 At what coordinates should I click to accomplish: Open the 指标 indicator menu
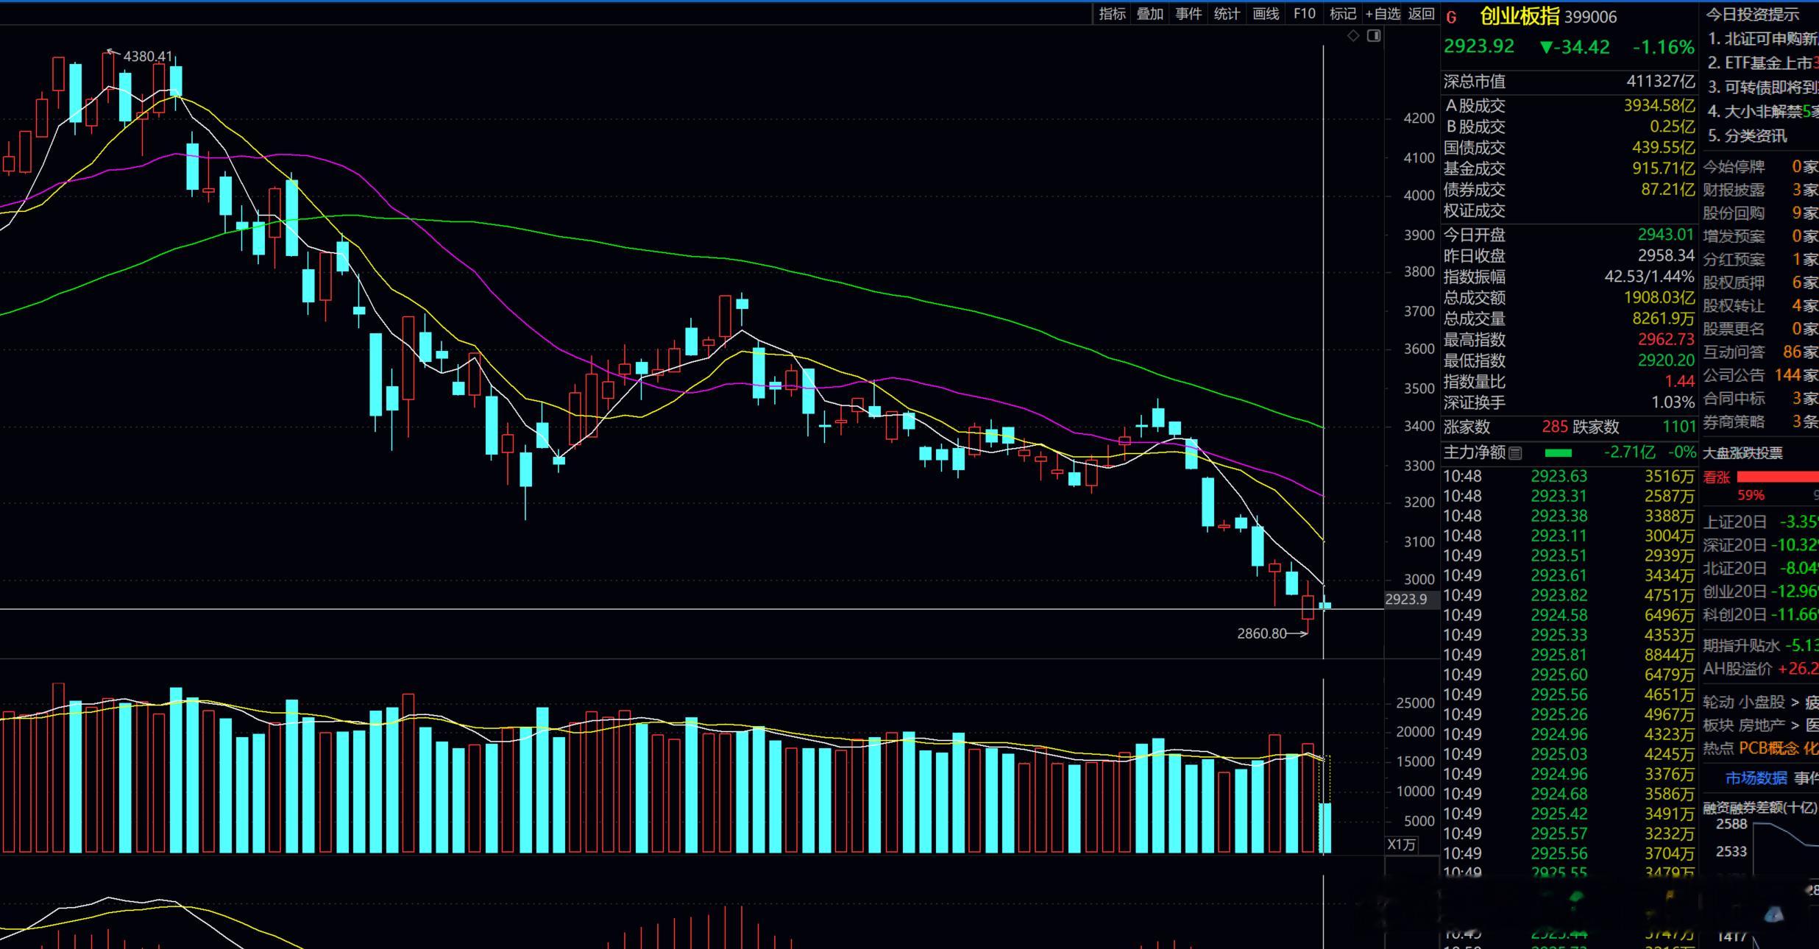pyautogui.click(x=1112, y=14)
